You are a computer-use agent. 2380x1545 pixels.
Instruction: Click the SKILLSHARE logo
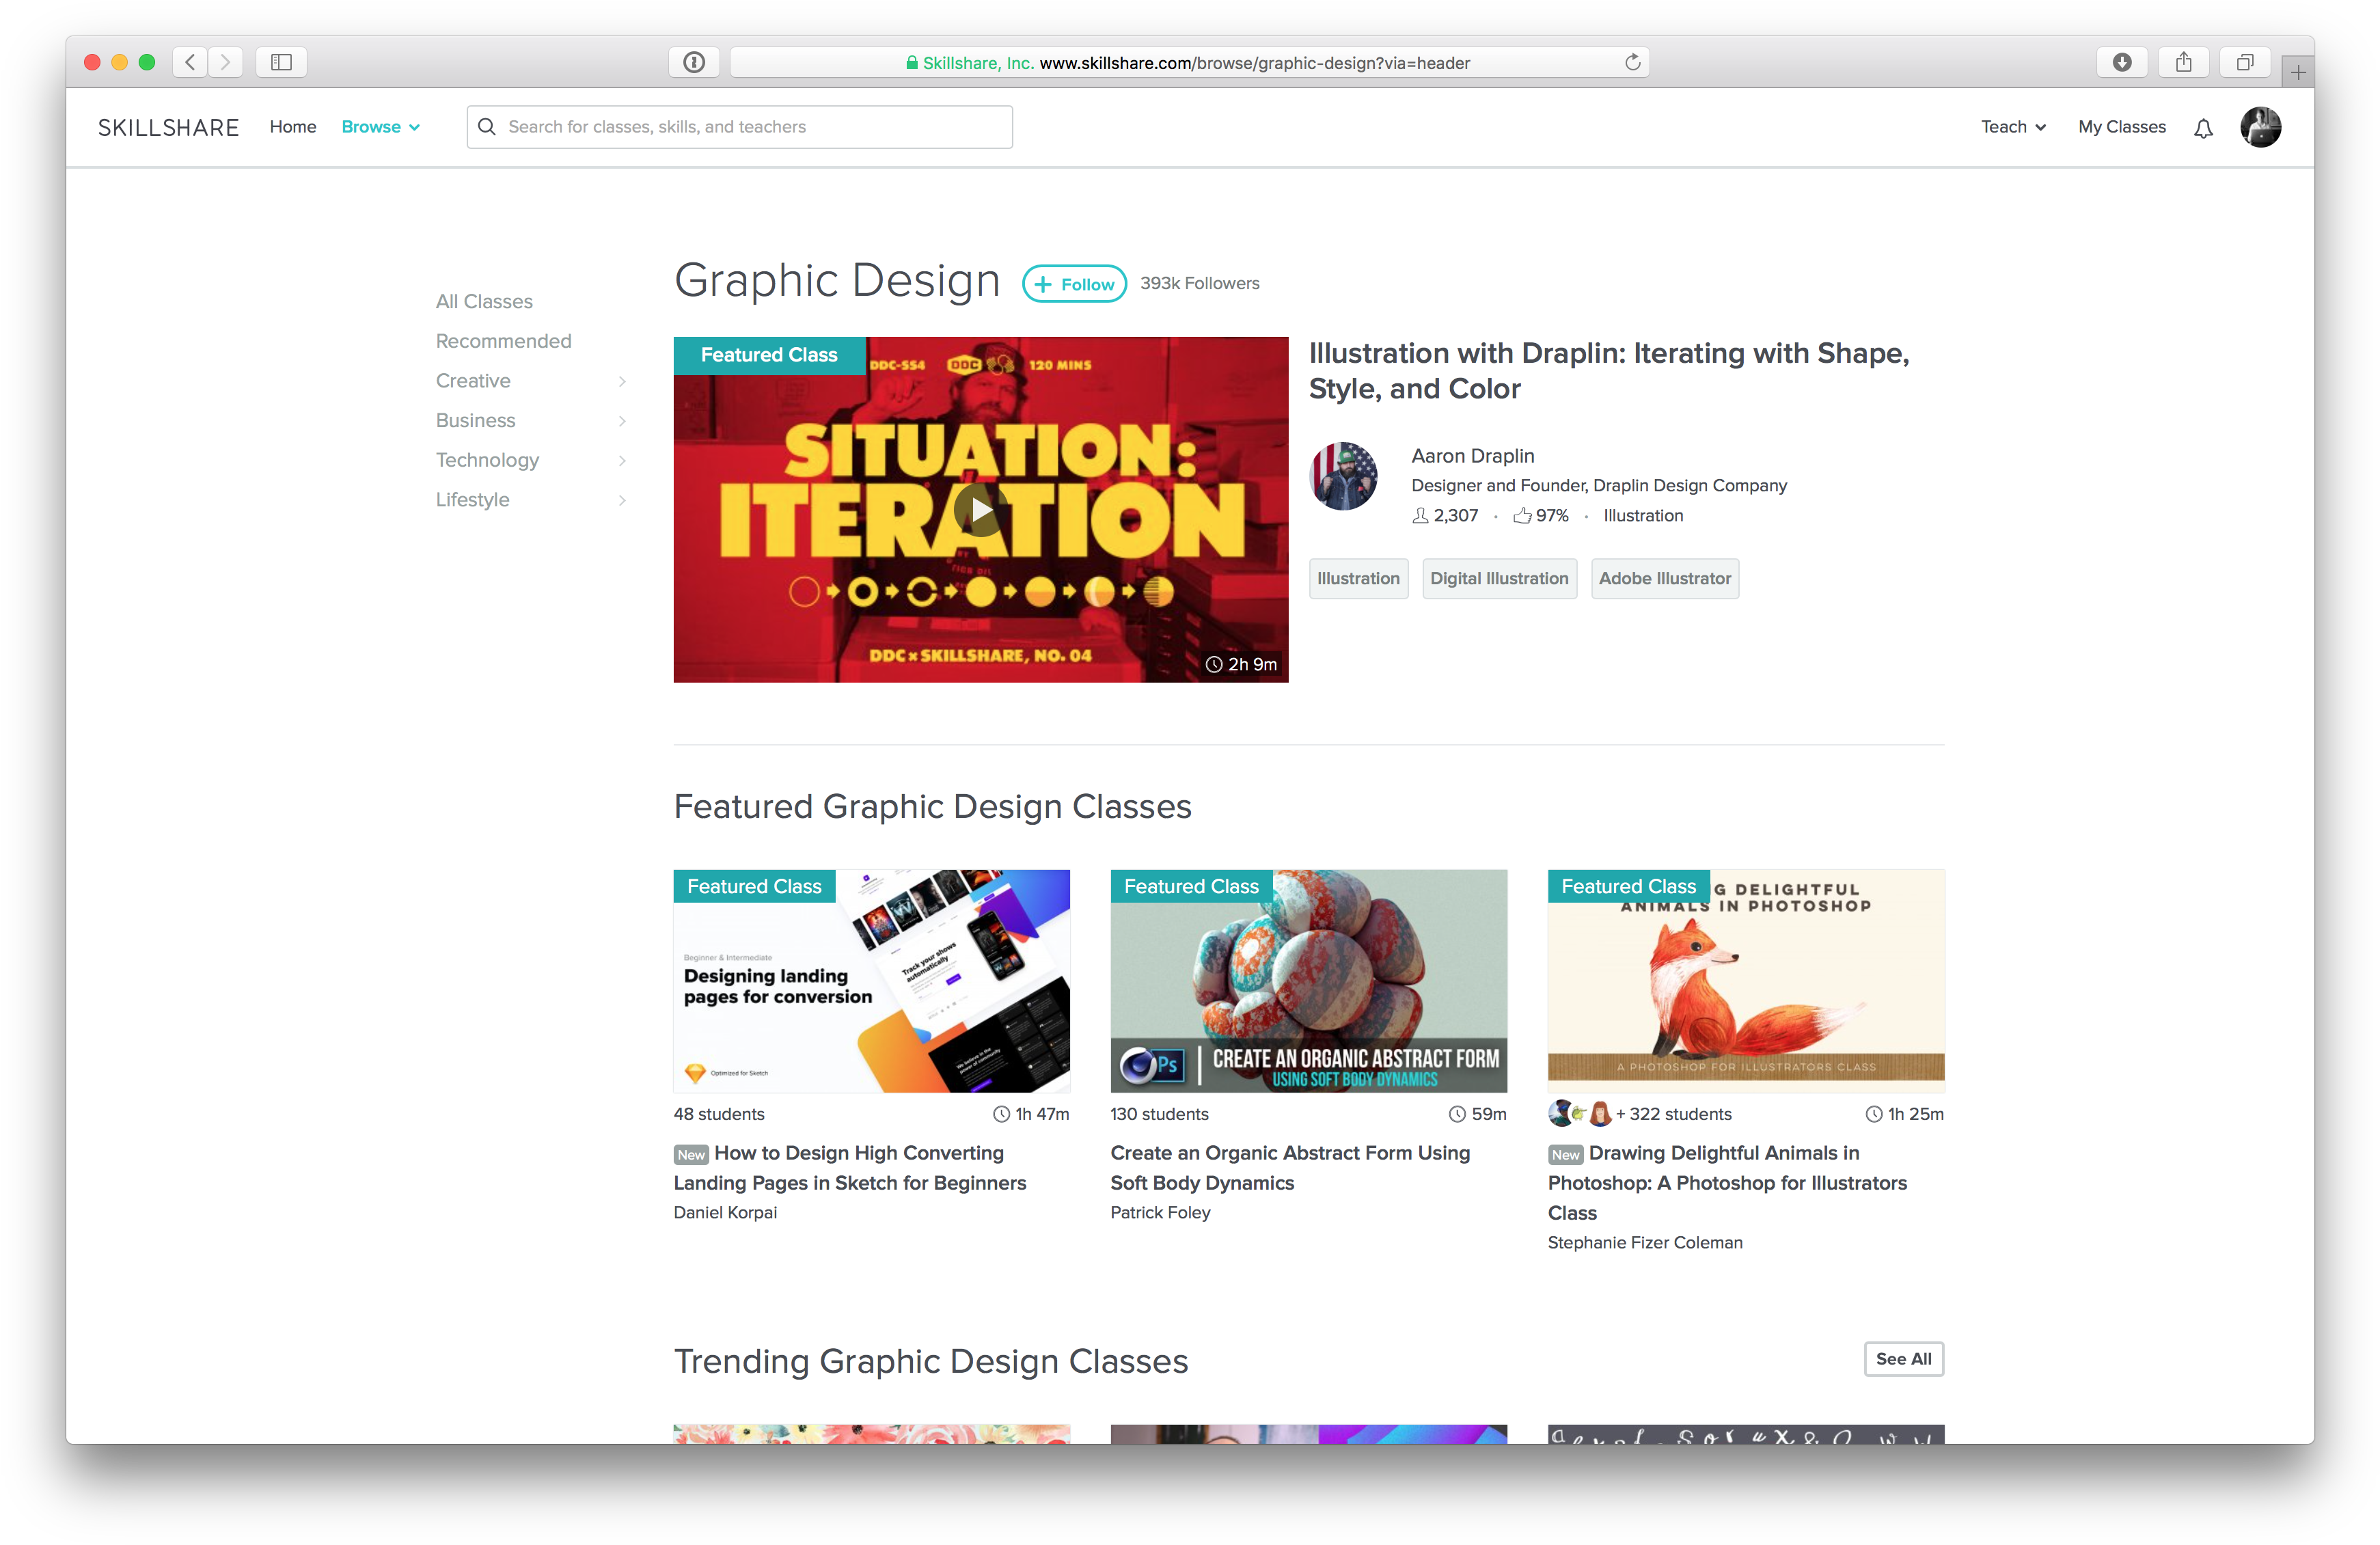pyautogui.click(x=169, y=127)
